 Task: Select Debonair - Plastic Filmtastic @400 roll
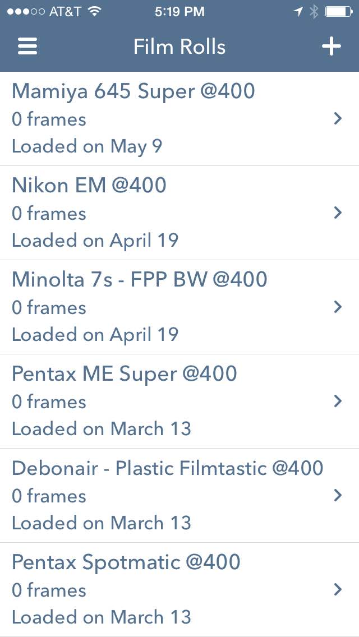coord(168,468)
